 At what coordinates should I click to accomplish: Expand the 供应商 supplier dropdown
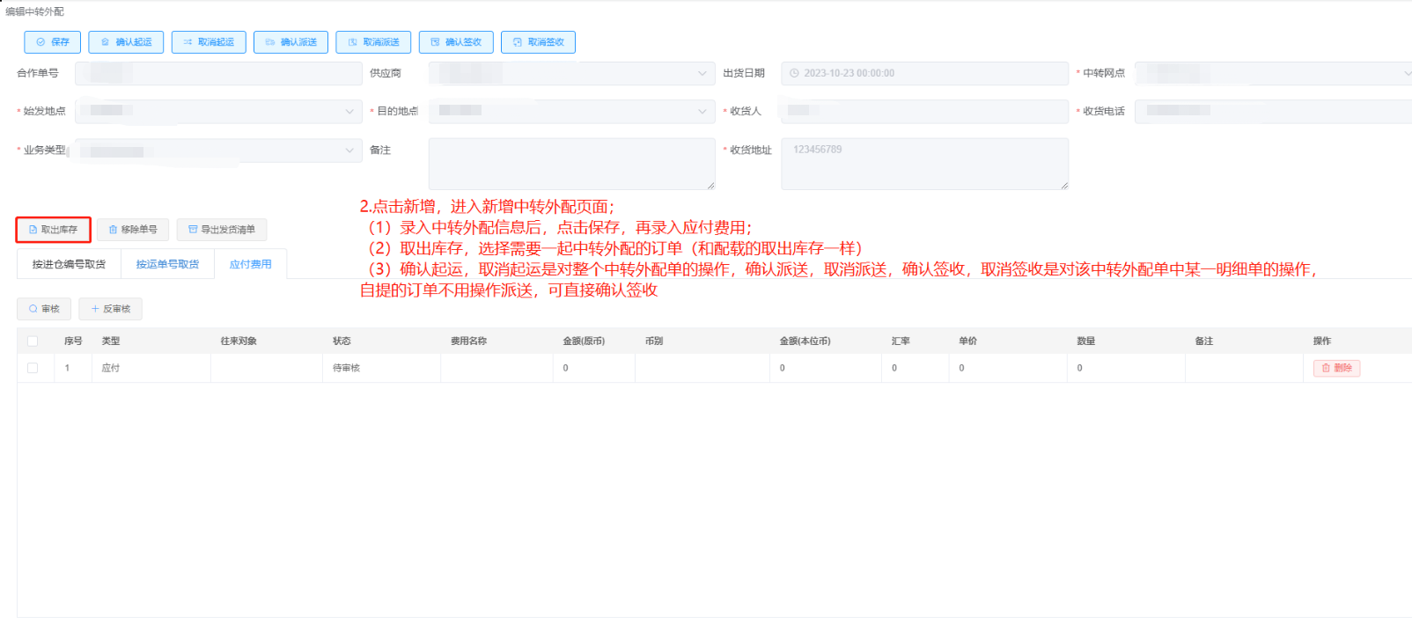point(702,74)
